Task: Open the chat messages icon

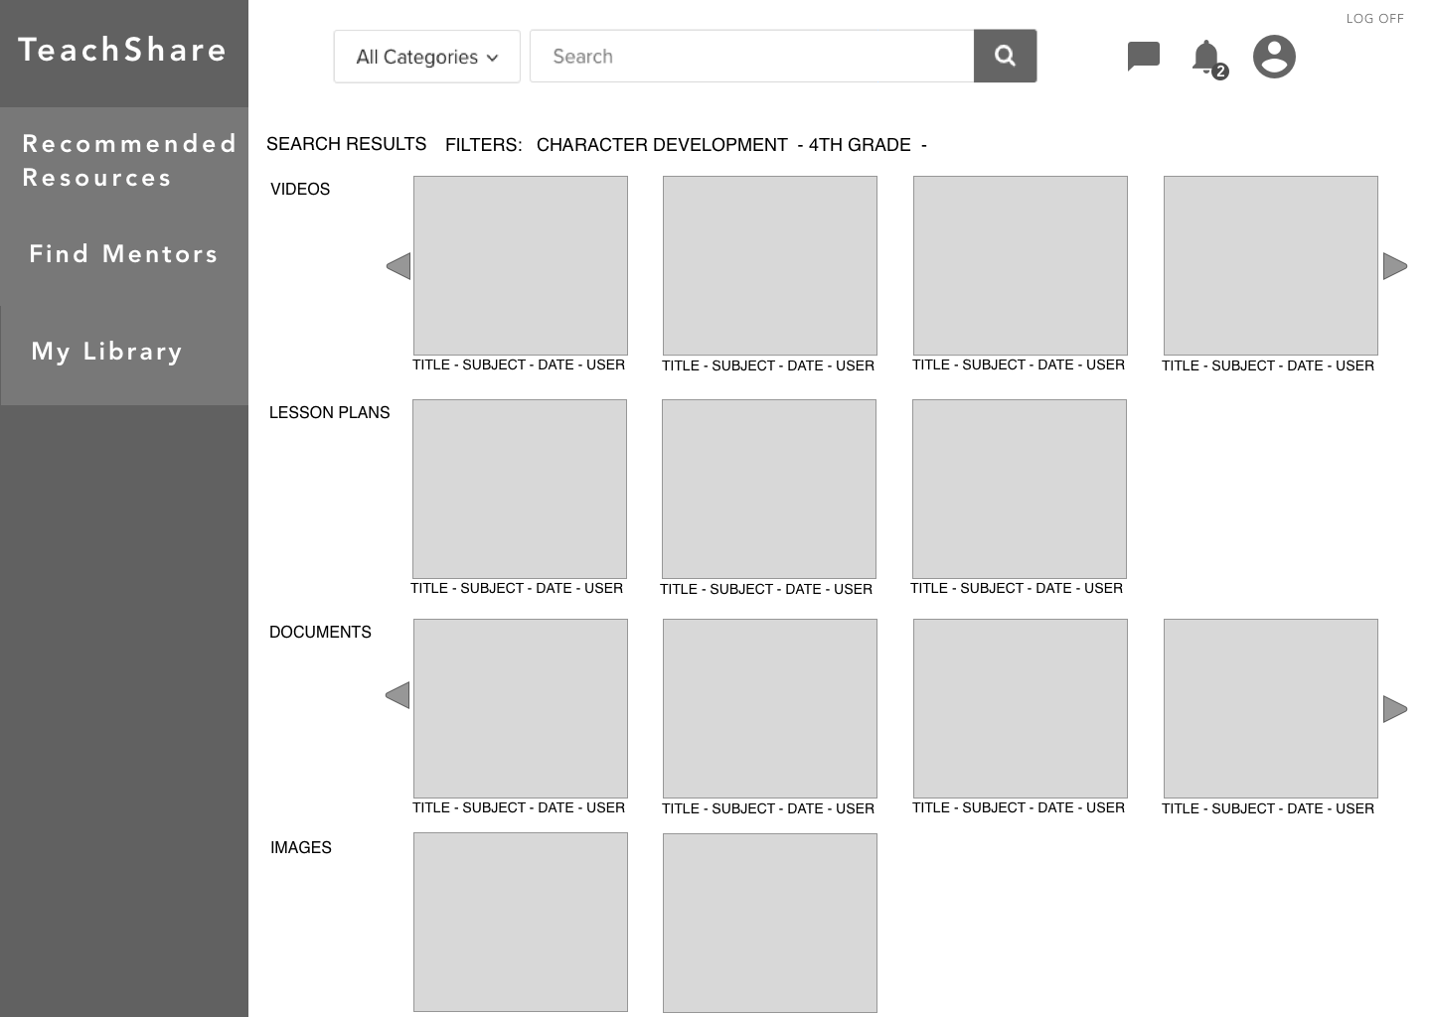Action: coord(1143,57)
